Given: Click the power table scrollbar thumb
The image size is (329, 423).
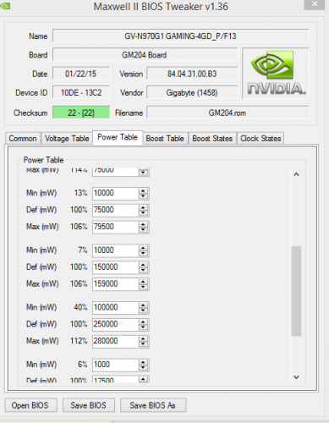Looking at the screenshot, I should [x=296, y=291].
